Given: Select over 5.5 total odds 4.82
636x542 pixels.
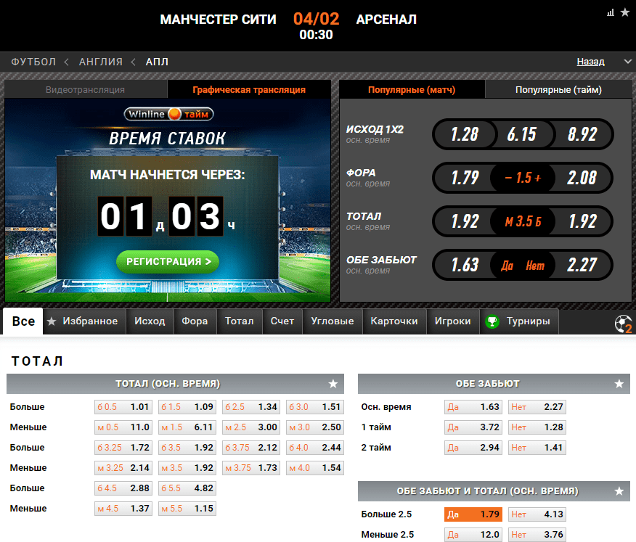Looking at the screenshot, I should (x=187, y=488).
